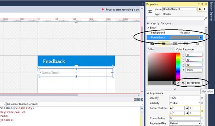215x126 pixels.
Task: Click the R value field
Action: point(194,55)
